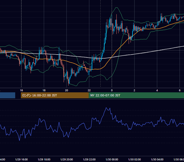The width and height of the screenshot is (184, 162).
Task: Click the ロンドン 16:00-22:00 JST session bar
Action: coord(55,95)
